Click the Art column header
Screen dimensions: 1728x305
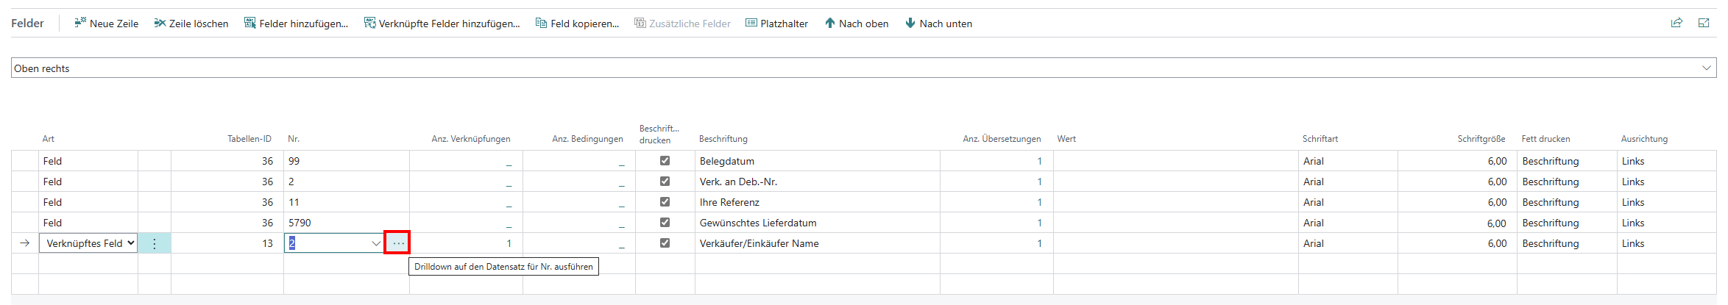coord(48,139)
